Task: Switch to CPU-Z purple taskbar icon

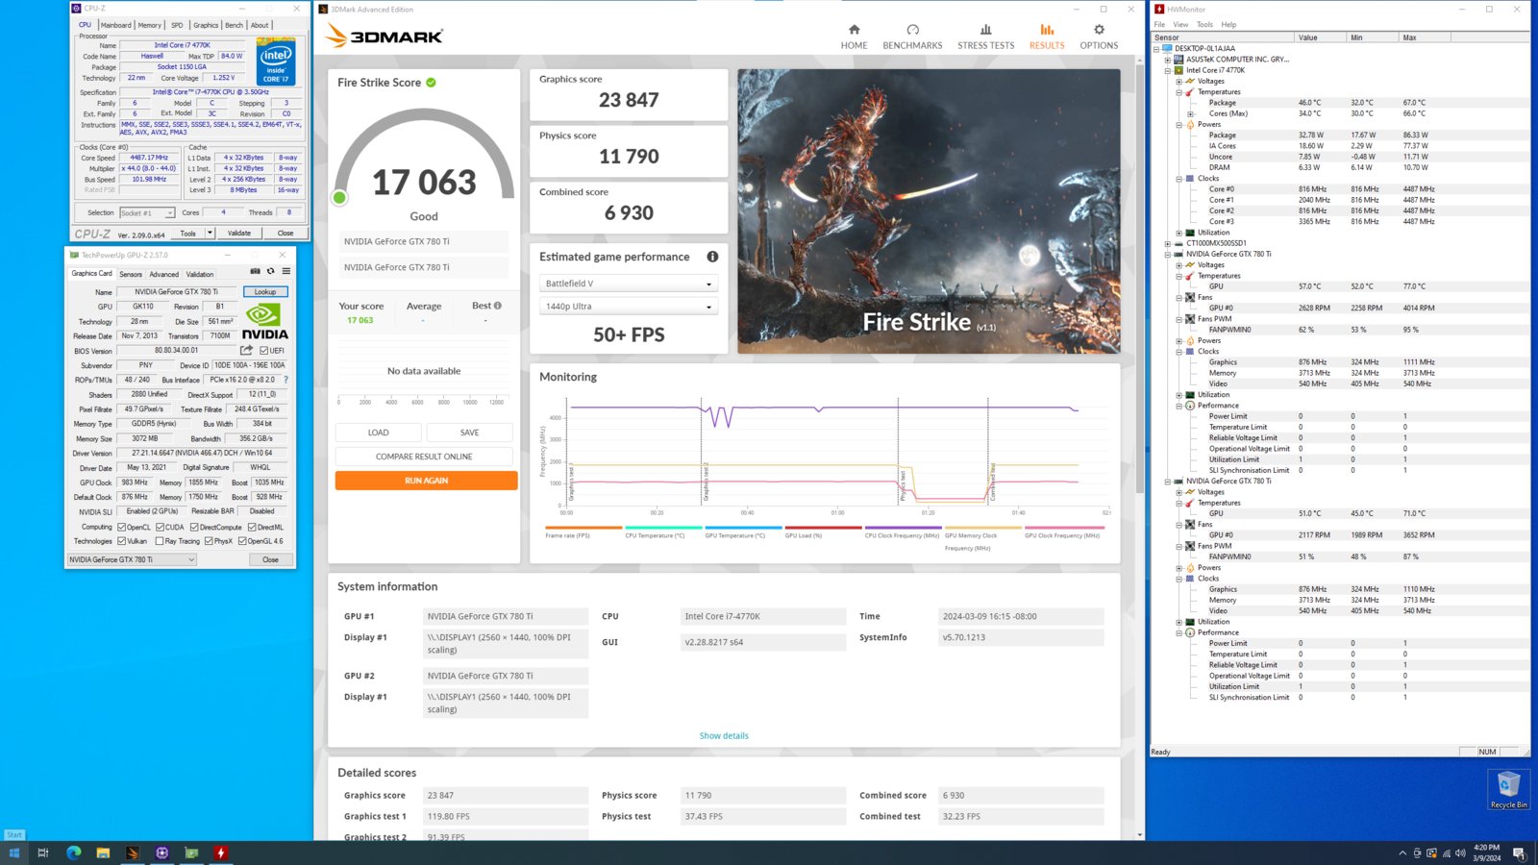Action: 161,853
